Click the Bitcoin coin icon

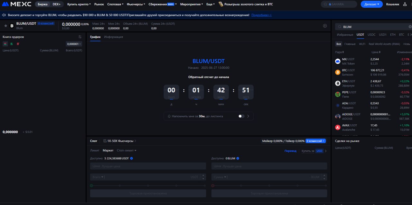pyautogui.click(x=338, y=72)
